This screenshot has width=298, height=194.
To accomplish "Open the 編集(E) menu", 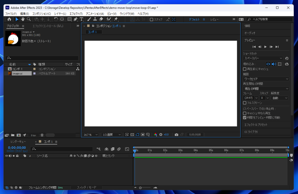I will tap(25, 14).
